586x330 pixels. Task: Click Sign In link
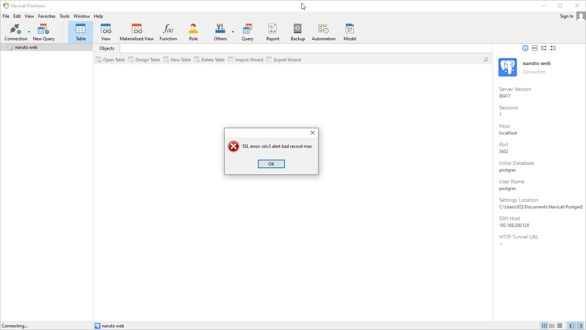[x=566, y=16]
